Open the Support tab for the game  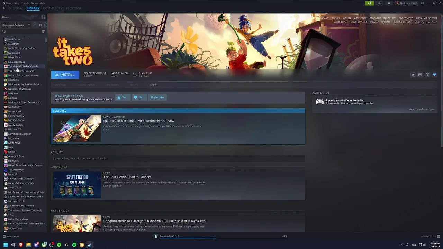pyautogui.click(x=153, y=85)
